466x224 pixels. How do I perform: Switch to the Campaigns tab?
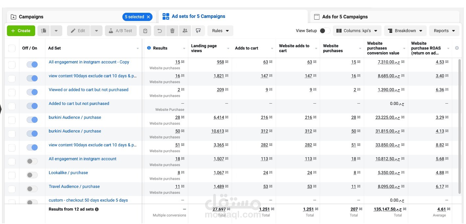(31, 17)
